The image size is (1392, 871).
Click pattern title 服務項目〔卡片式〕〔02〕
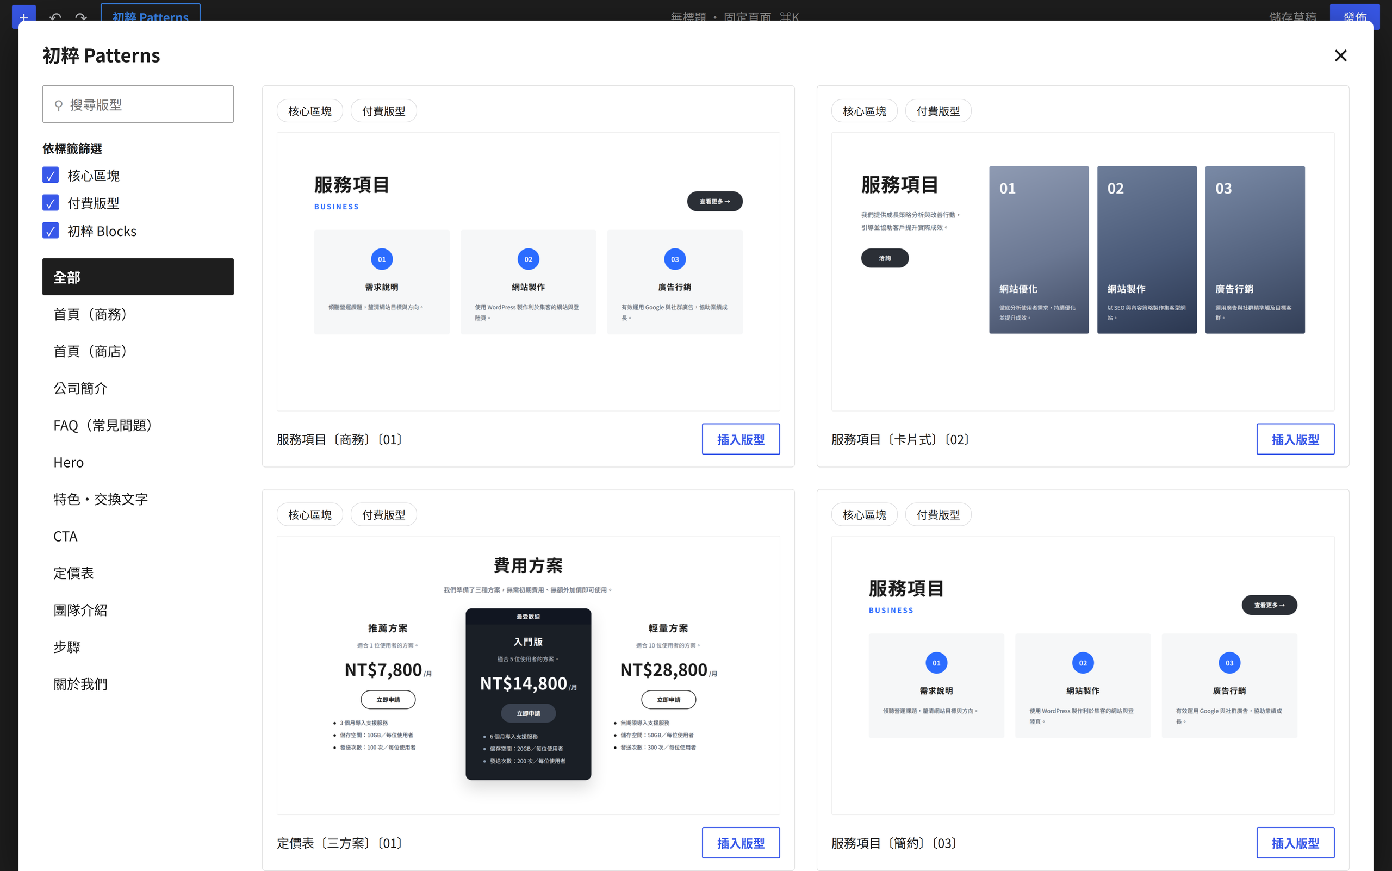click(901, 439)
